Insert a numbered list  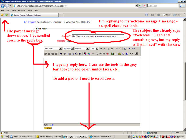[x=70, y=54]
